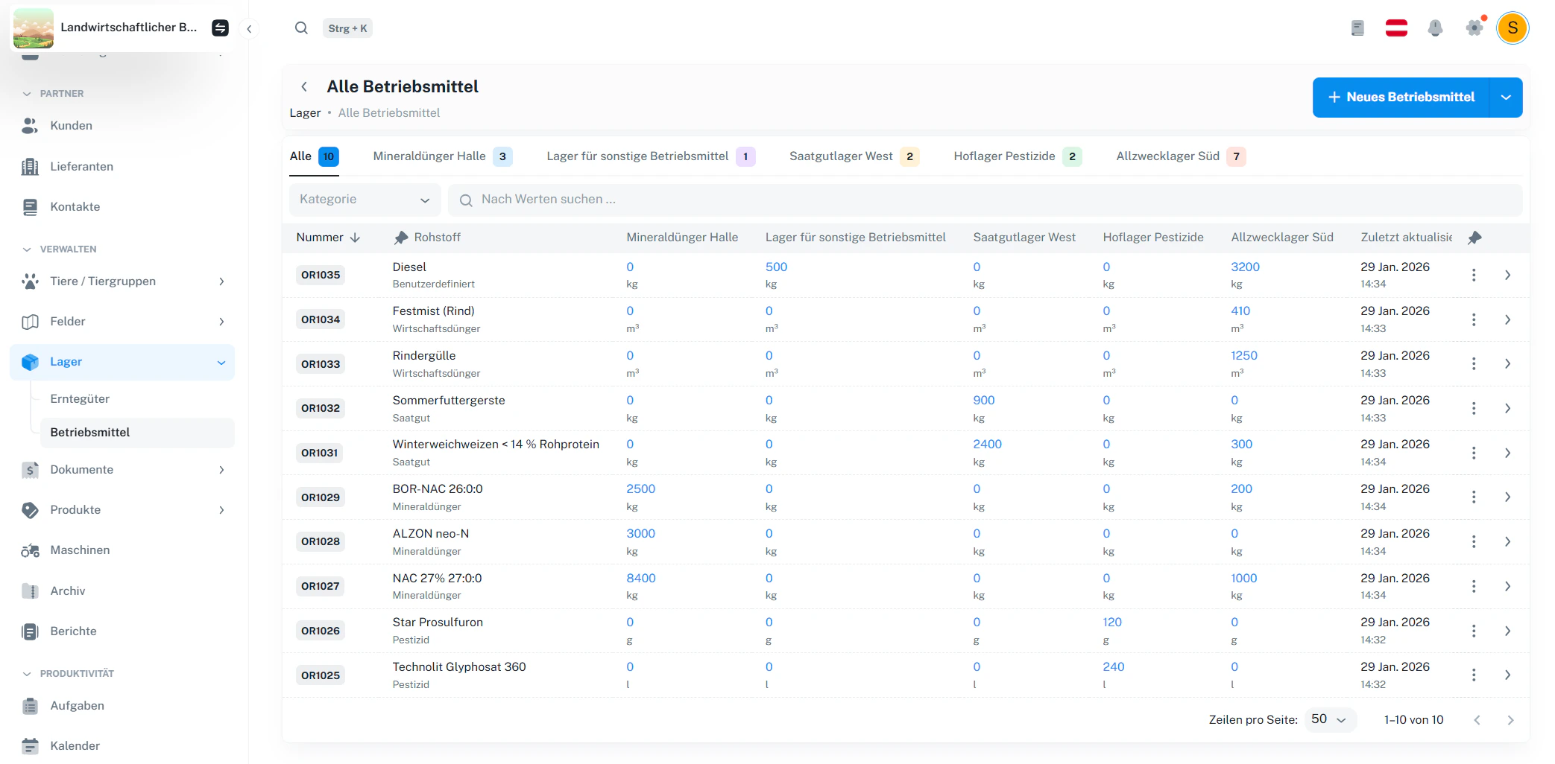Open the notifications bell
This screenshot has height=764, width=1555.
1435,28
